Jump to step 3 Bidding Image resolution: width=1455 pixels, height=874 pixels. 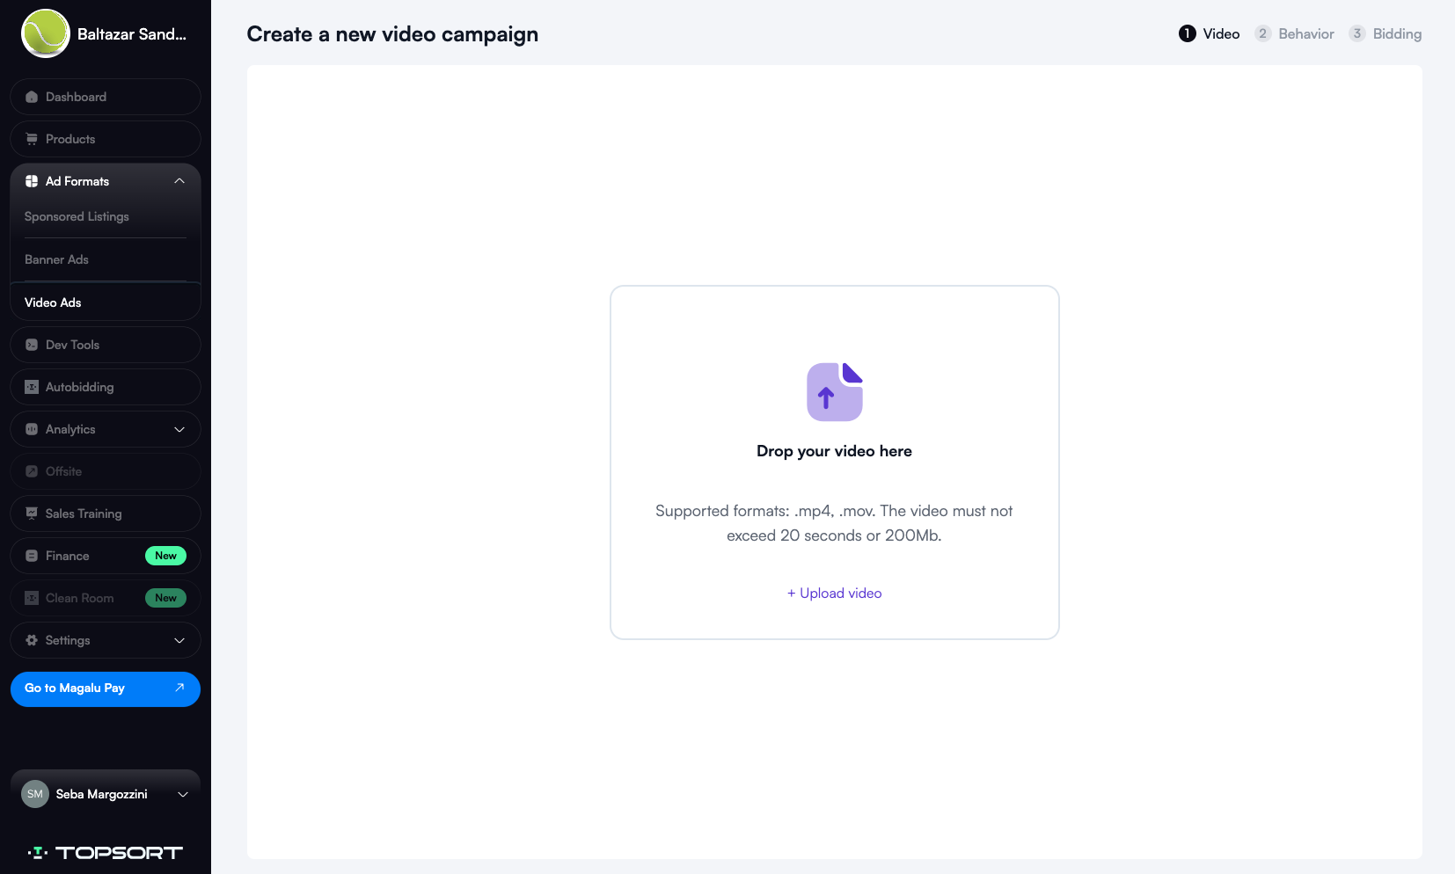pos(1386,33)
